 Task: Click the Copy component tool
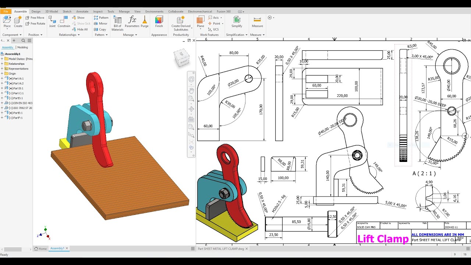pyautogui.click(x=100, y=29)
